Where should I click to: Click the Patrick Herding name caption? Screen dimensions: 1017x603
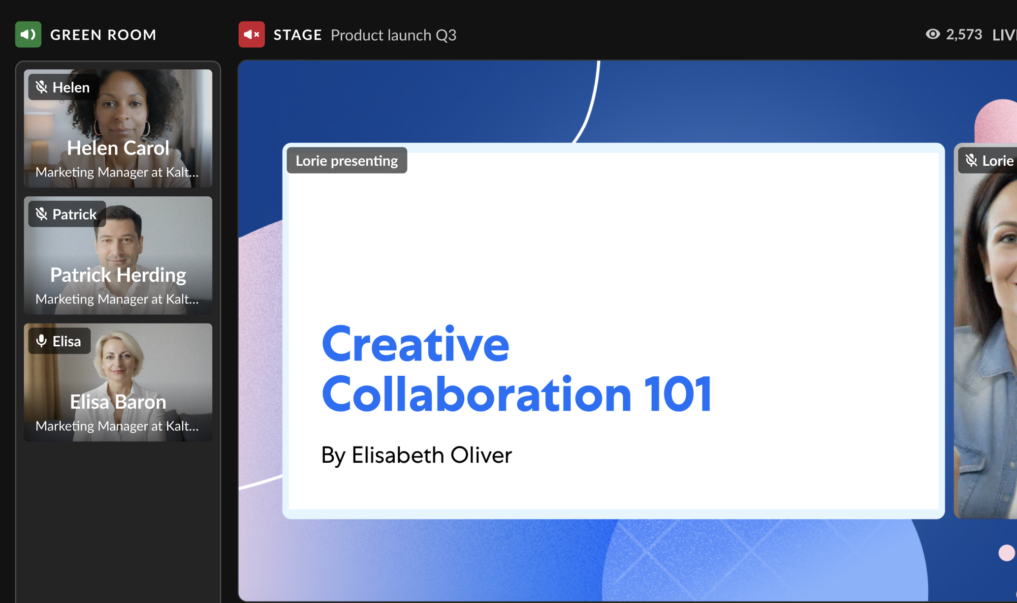(x=118, y=275)
